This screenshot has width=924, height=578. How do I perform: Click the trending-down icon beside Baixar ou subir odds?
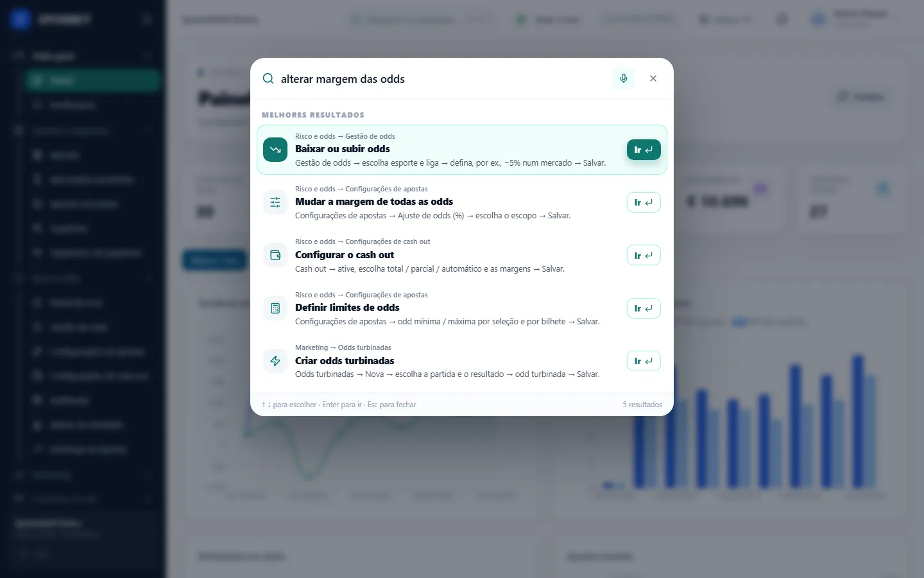(x=275, y=150)
